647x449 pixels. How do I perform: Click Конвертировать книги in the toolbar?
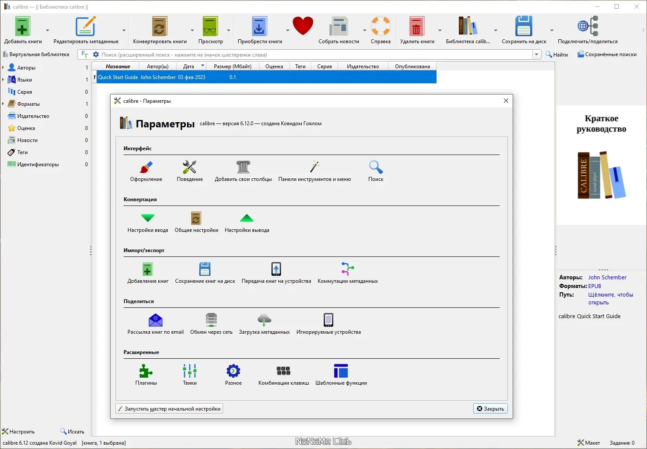(160, 30)
